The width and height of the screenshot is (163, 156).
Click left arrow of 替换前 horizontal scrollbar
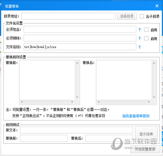(x=22, y=102)
